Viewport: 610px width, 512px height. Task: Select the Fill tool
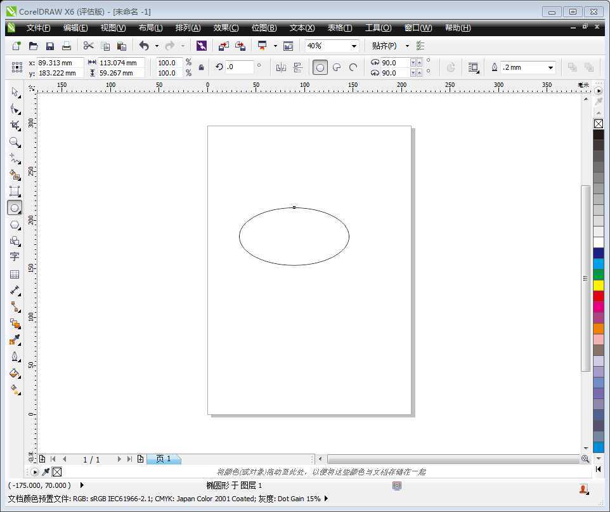pos(15,372)
